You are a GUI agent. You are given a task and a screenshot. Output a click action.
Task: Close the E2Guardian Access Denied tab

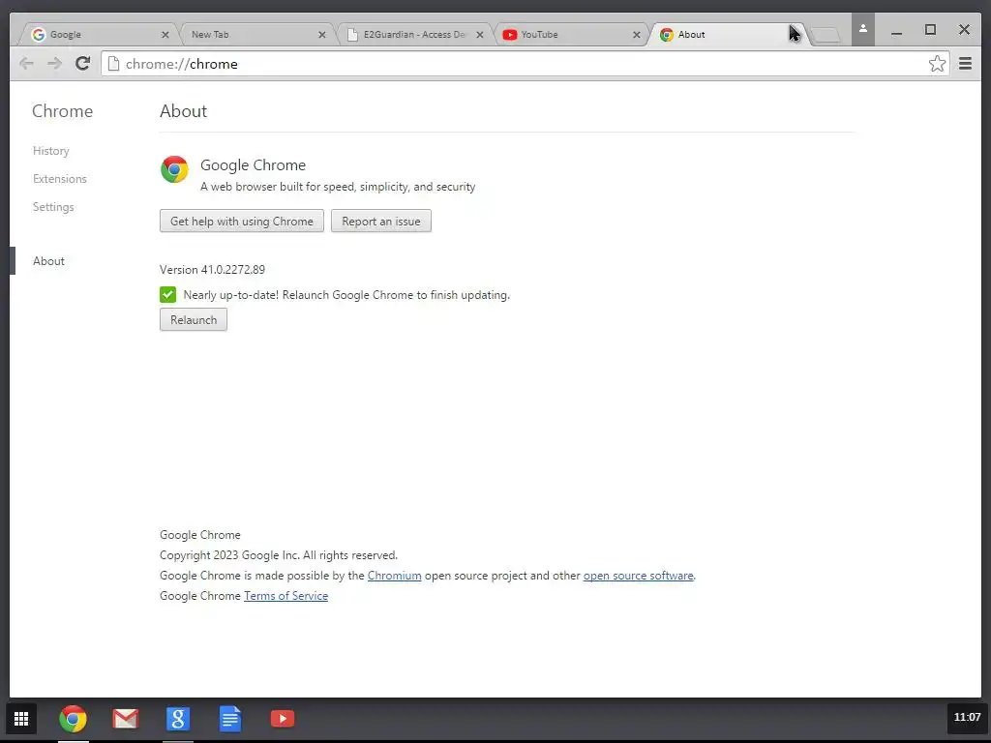click(x=480, y=35)
